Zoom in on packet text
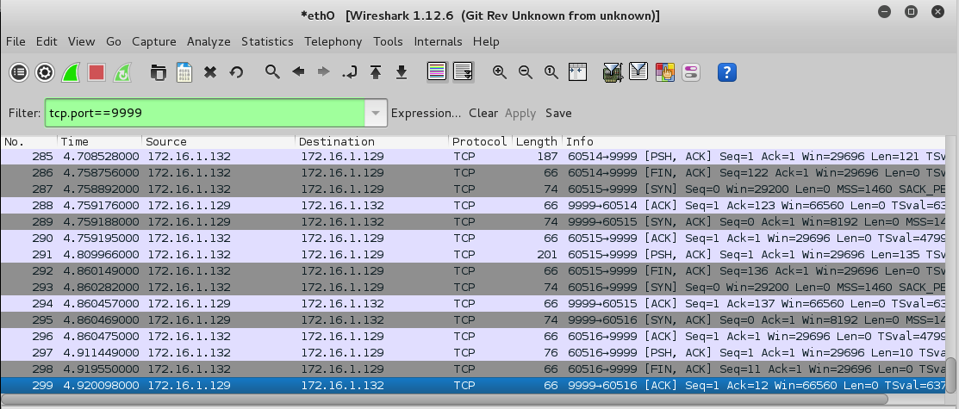This screenshot has height=409, width=959. pos(500,72)
